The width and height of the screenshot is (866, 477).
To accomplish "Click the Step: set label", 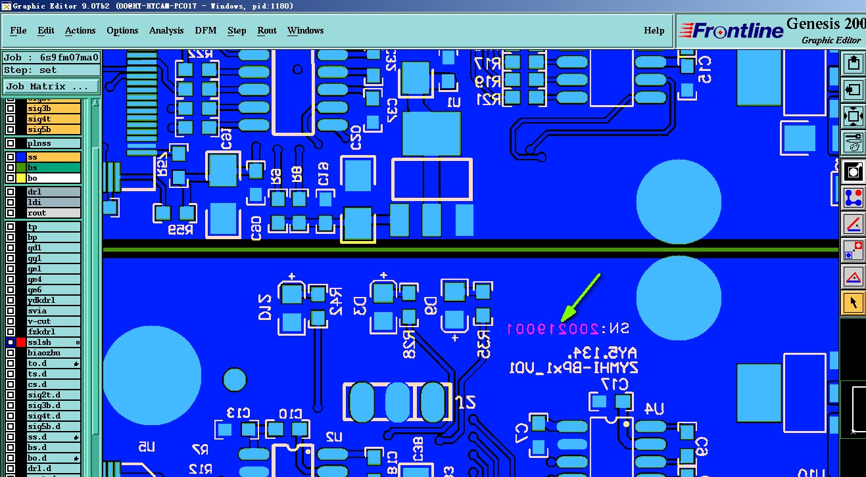I will (x=51, y=70).
